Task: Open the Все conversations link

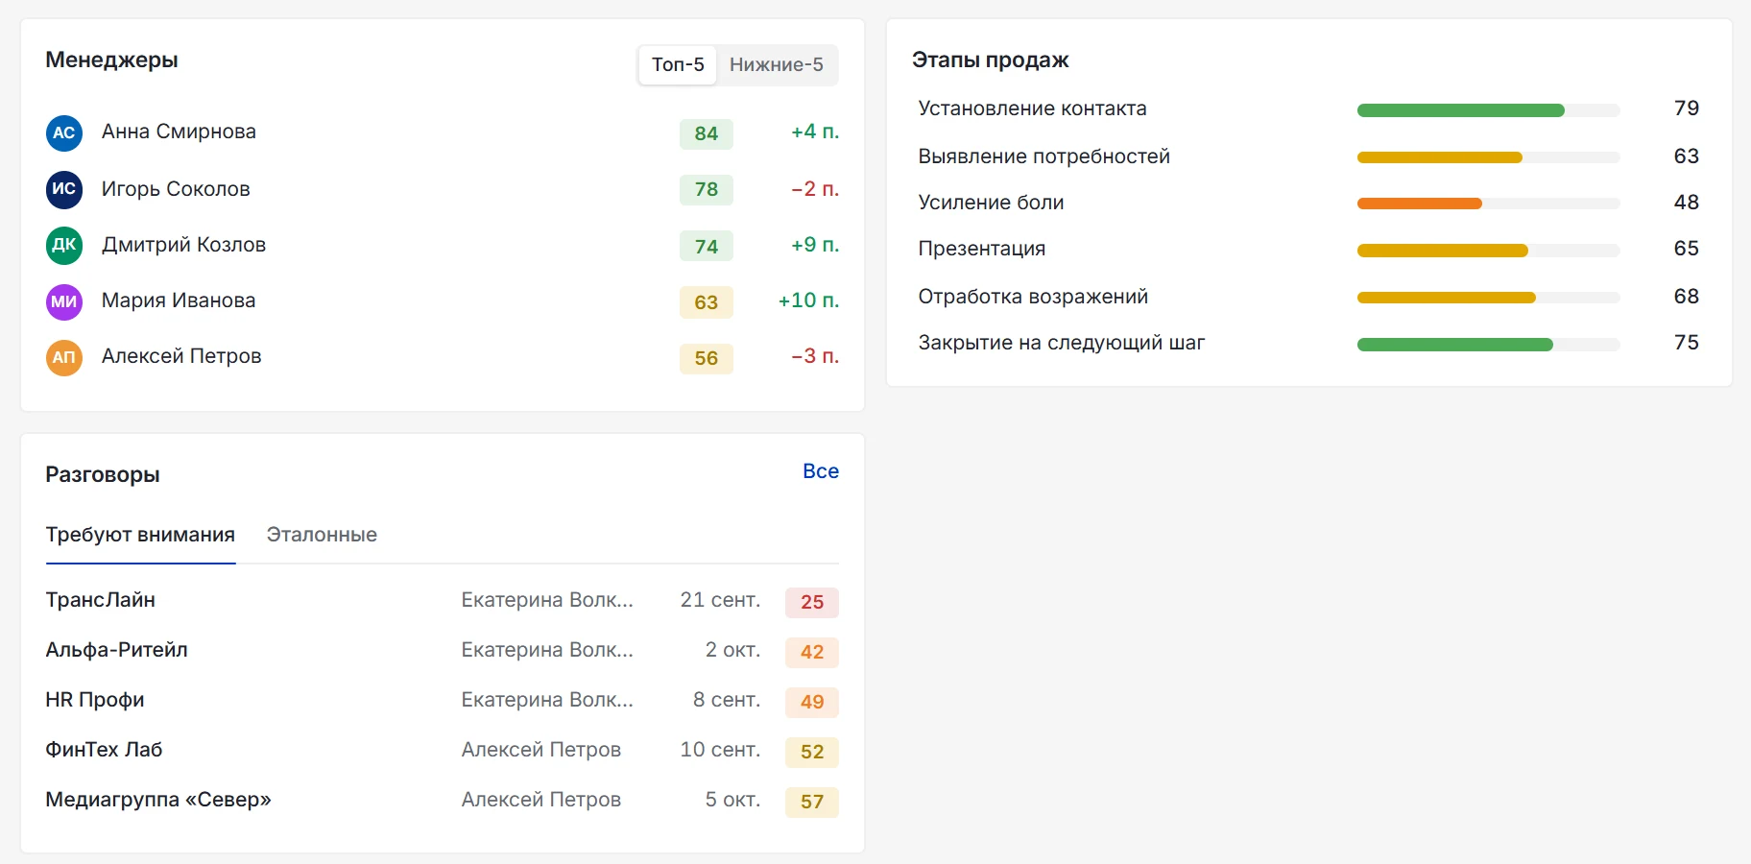Action: pyautogui.click(x=821, y=471)
